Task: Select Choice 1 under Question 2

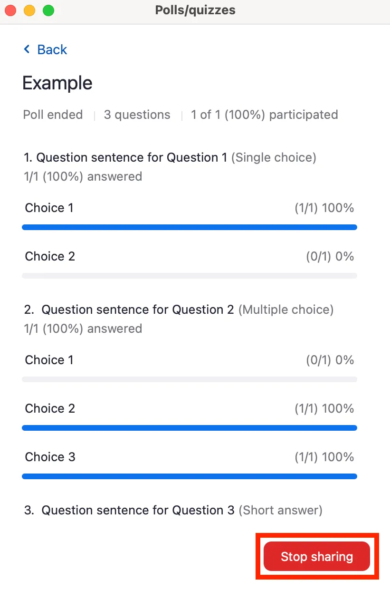Action: tap(49, 360)
